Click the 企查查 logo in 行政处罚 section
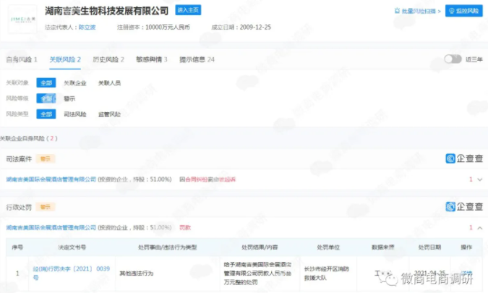 (x=464, y=206)
